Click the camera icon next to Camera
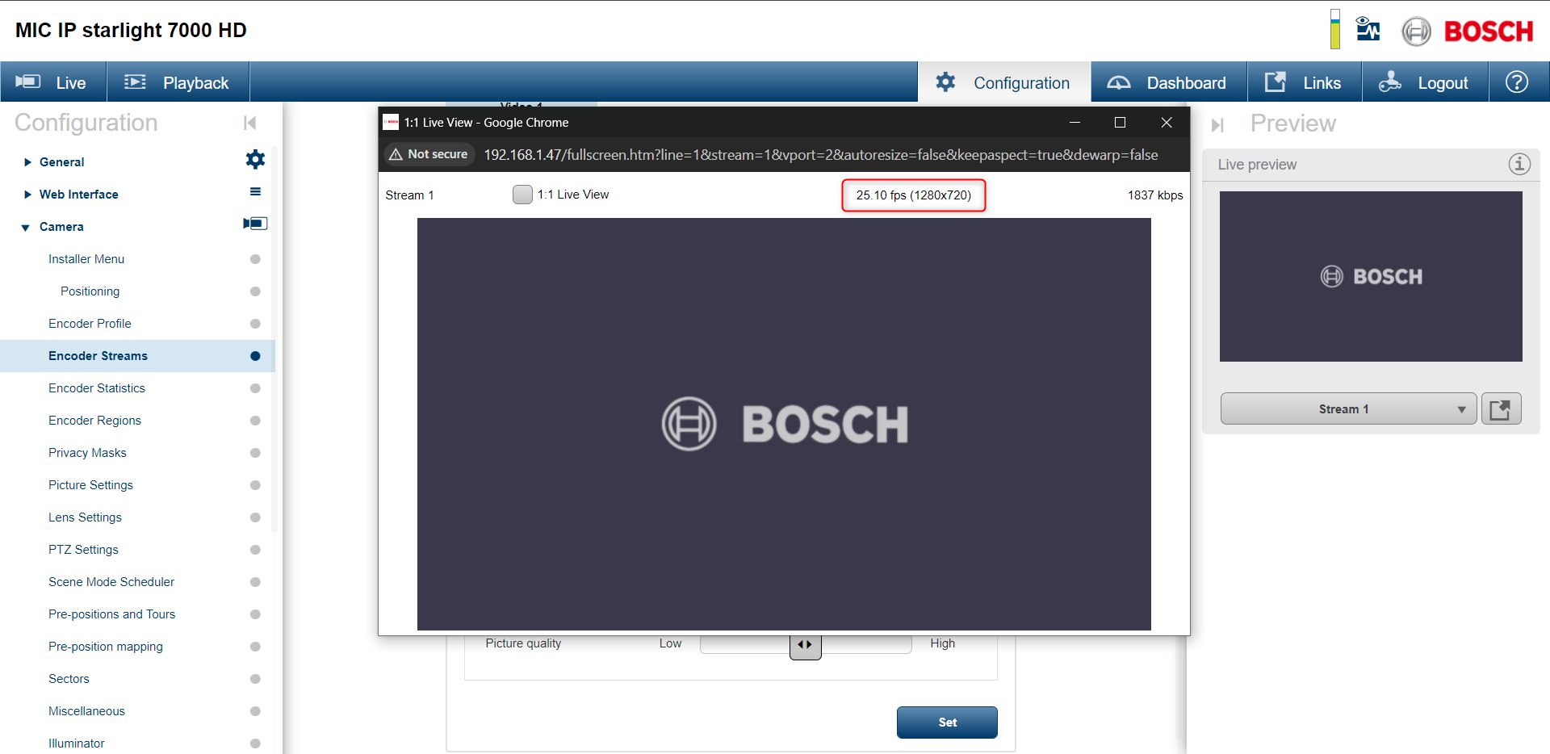 (x=254, y=224)
